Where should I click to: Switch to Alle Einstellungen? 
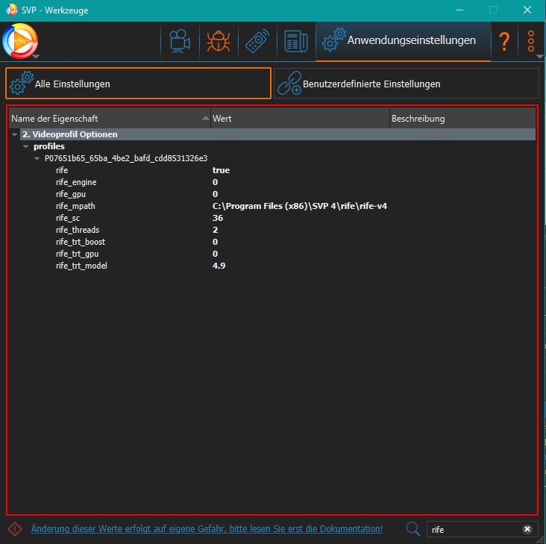(x=138, y=84)
